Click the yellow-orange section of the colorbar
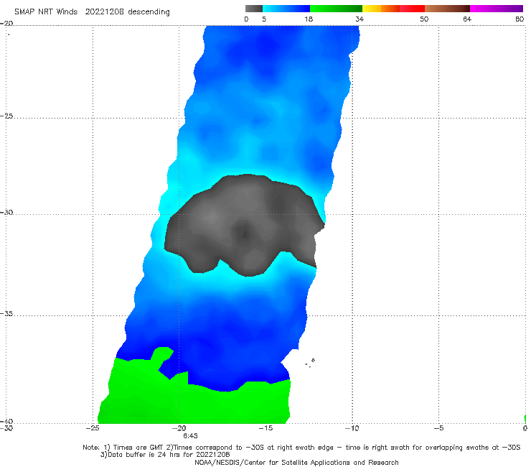 coord(381,9)
